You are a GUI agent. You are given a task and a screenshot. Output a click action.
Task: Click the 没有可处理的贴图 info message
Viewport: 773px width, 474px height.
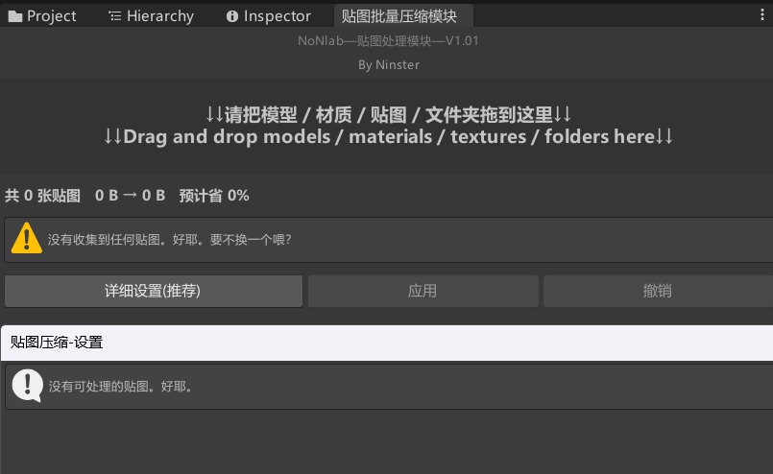coord(120,387)
